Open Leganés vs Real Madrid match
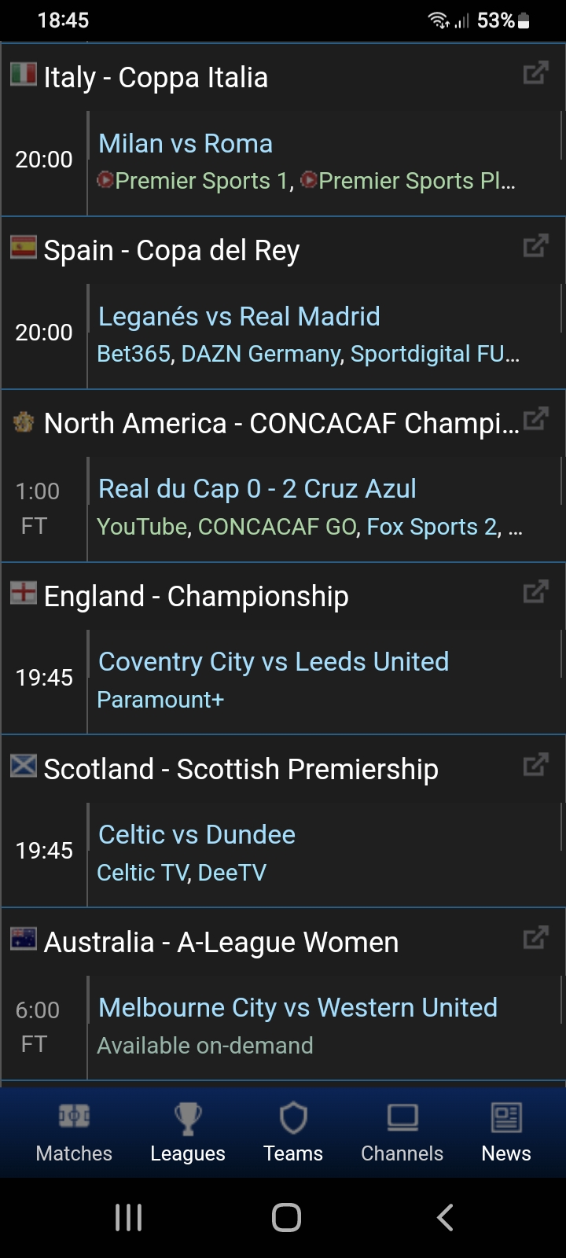This screenshot has width=566, height=1258. point(239,317)
